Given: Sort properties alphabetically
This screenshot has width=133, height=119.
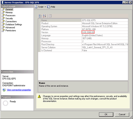Looking at the screenshot, I should [44, 16].
